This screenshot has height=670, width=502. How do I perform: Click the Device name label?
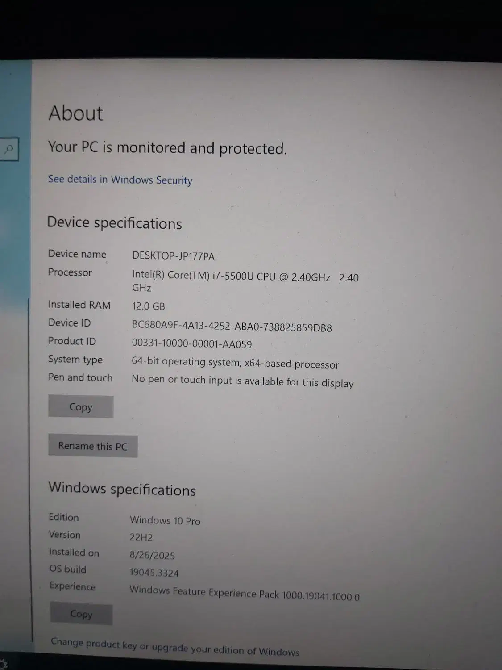coord(77,254)
